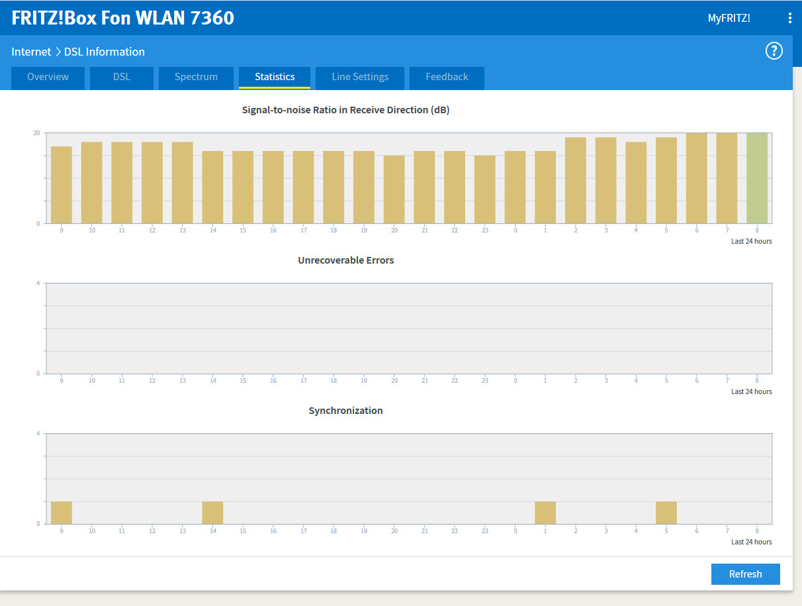Viewport: 802px width, 606px height.
Task: Switch to the Overview tab
Action: pos(48,77)
